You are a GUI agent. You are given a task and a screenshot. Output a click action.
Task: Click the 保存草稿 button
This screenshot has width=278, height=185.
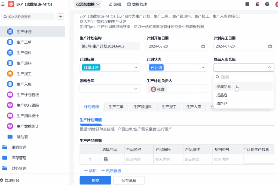[129, 180]
